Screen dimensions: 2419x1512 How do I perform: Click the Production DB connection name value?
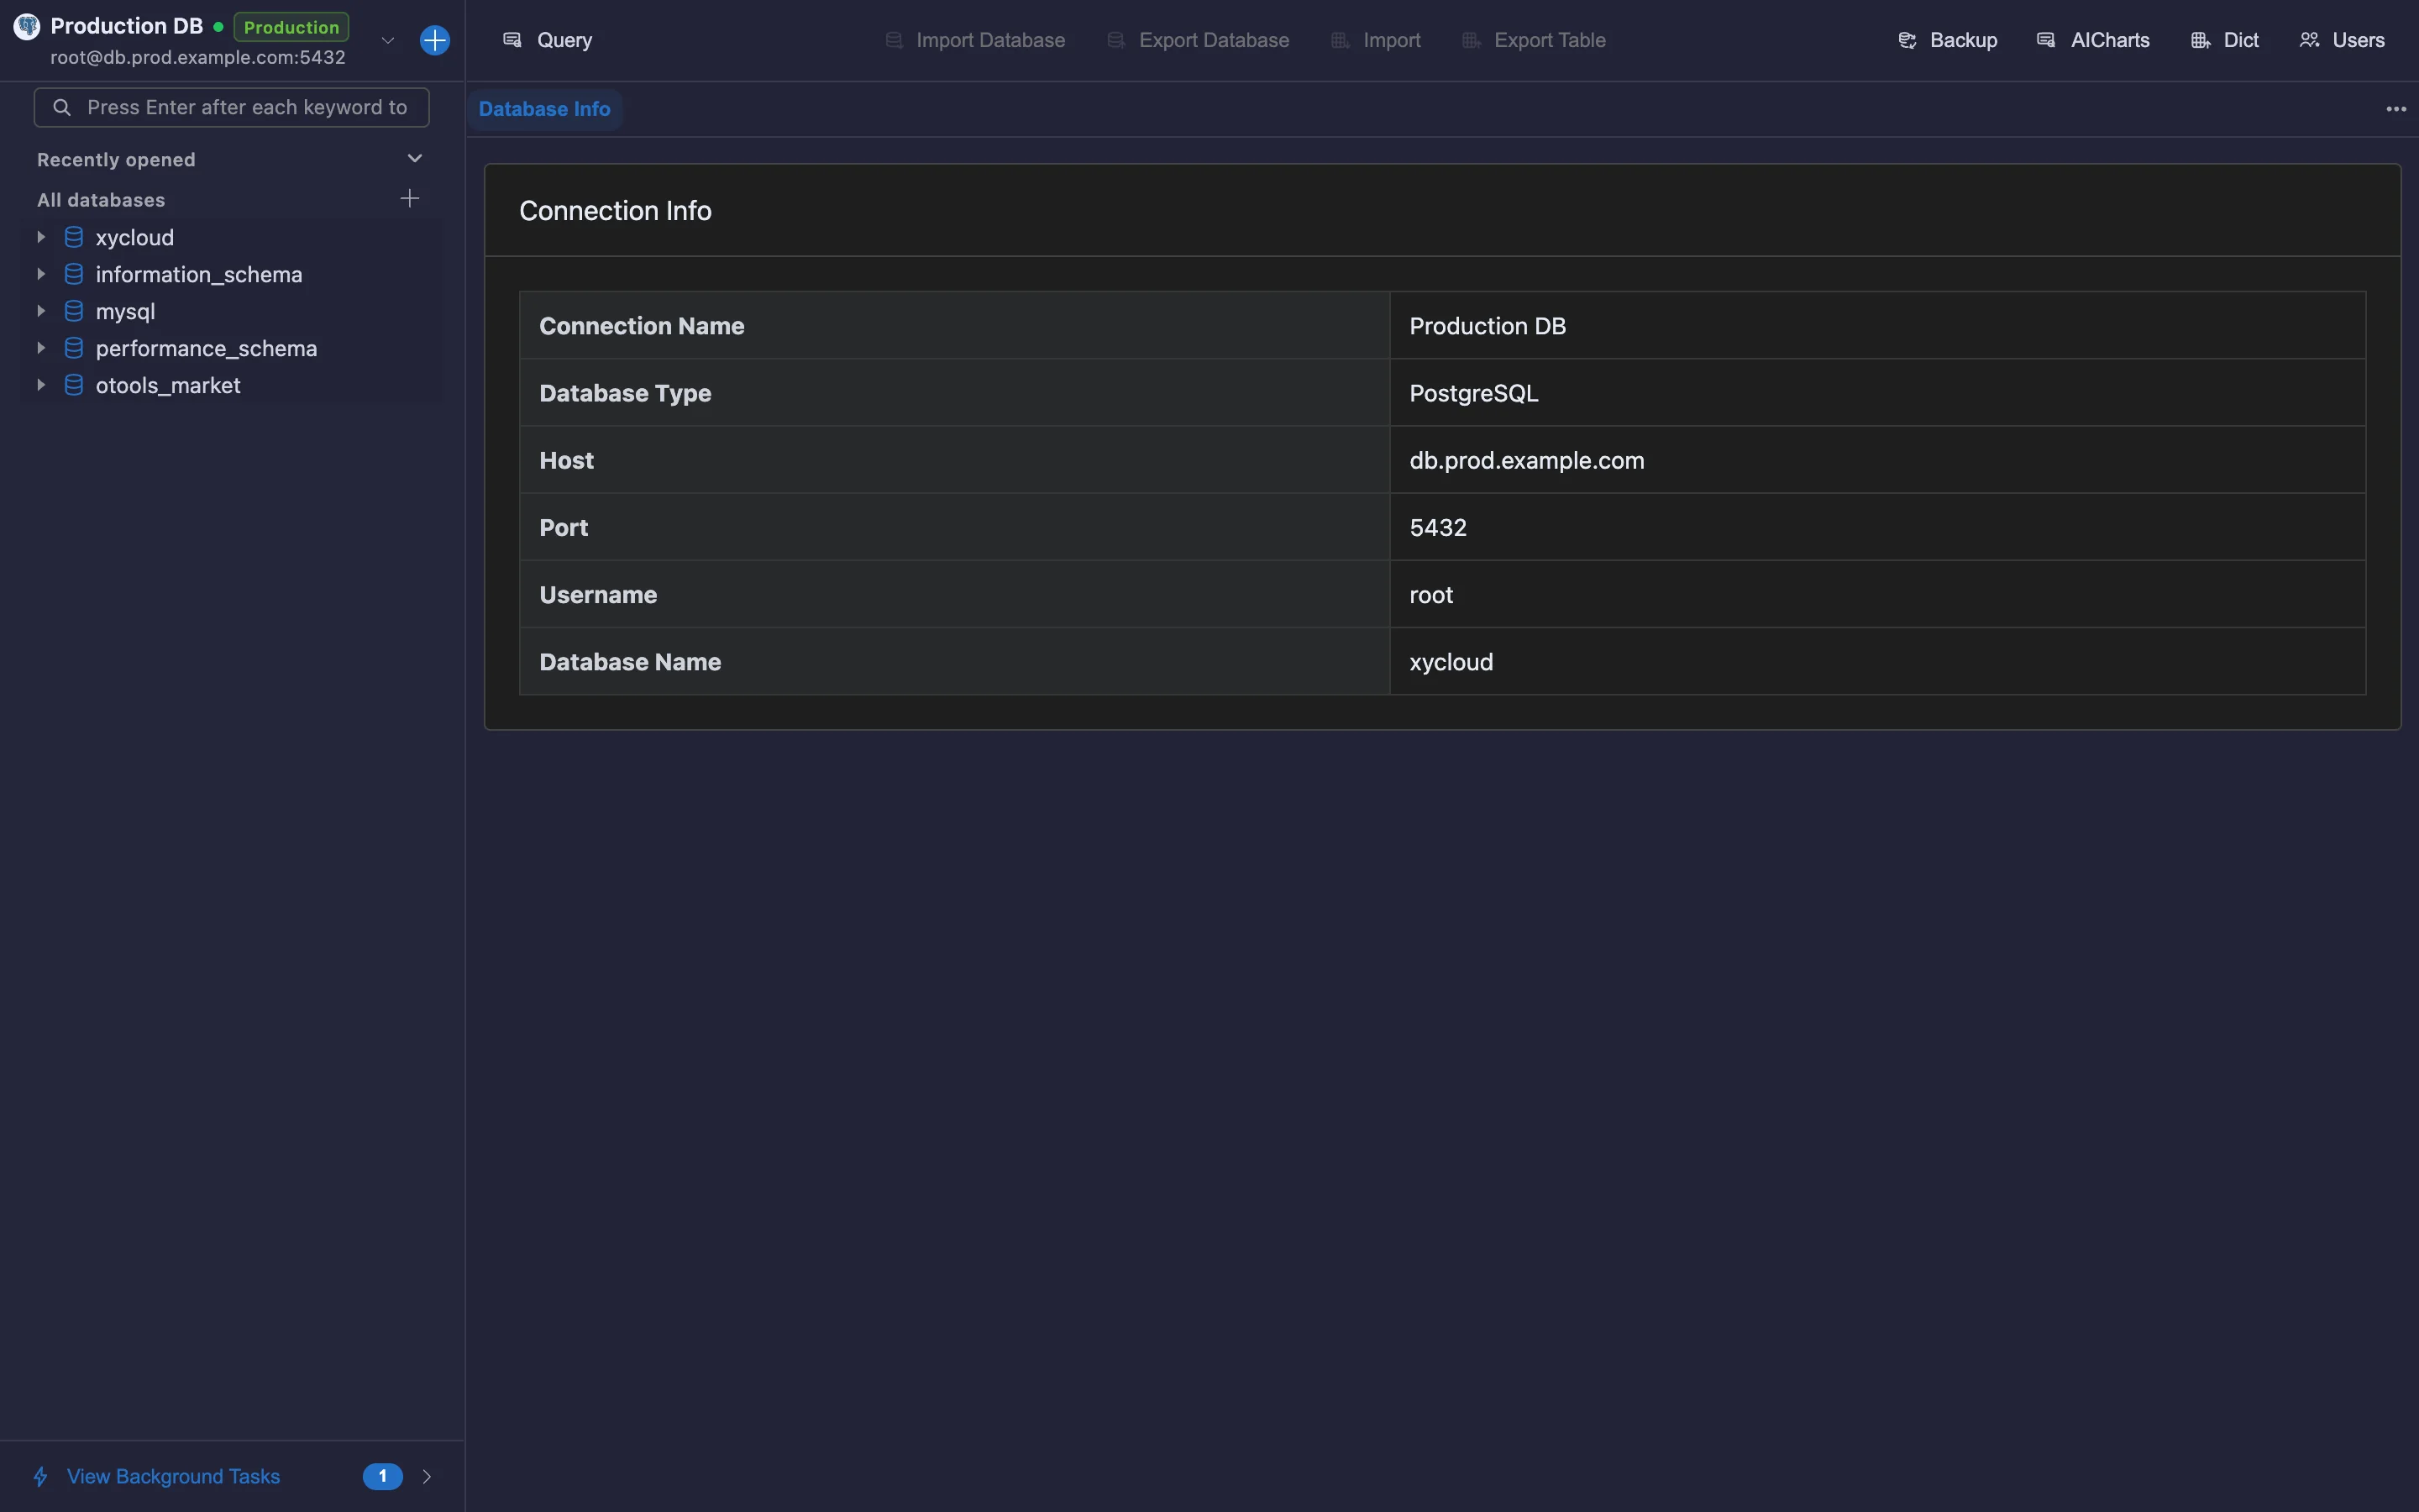point(1488,326)
